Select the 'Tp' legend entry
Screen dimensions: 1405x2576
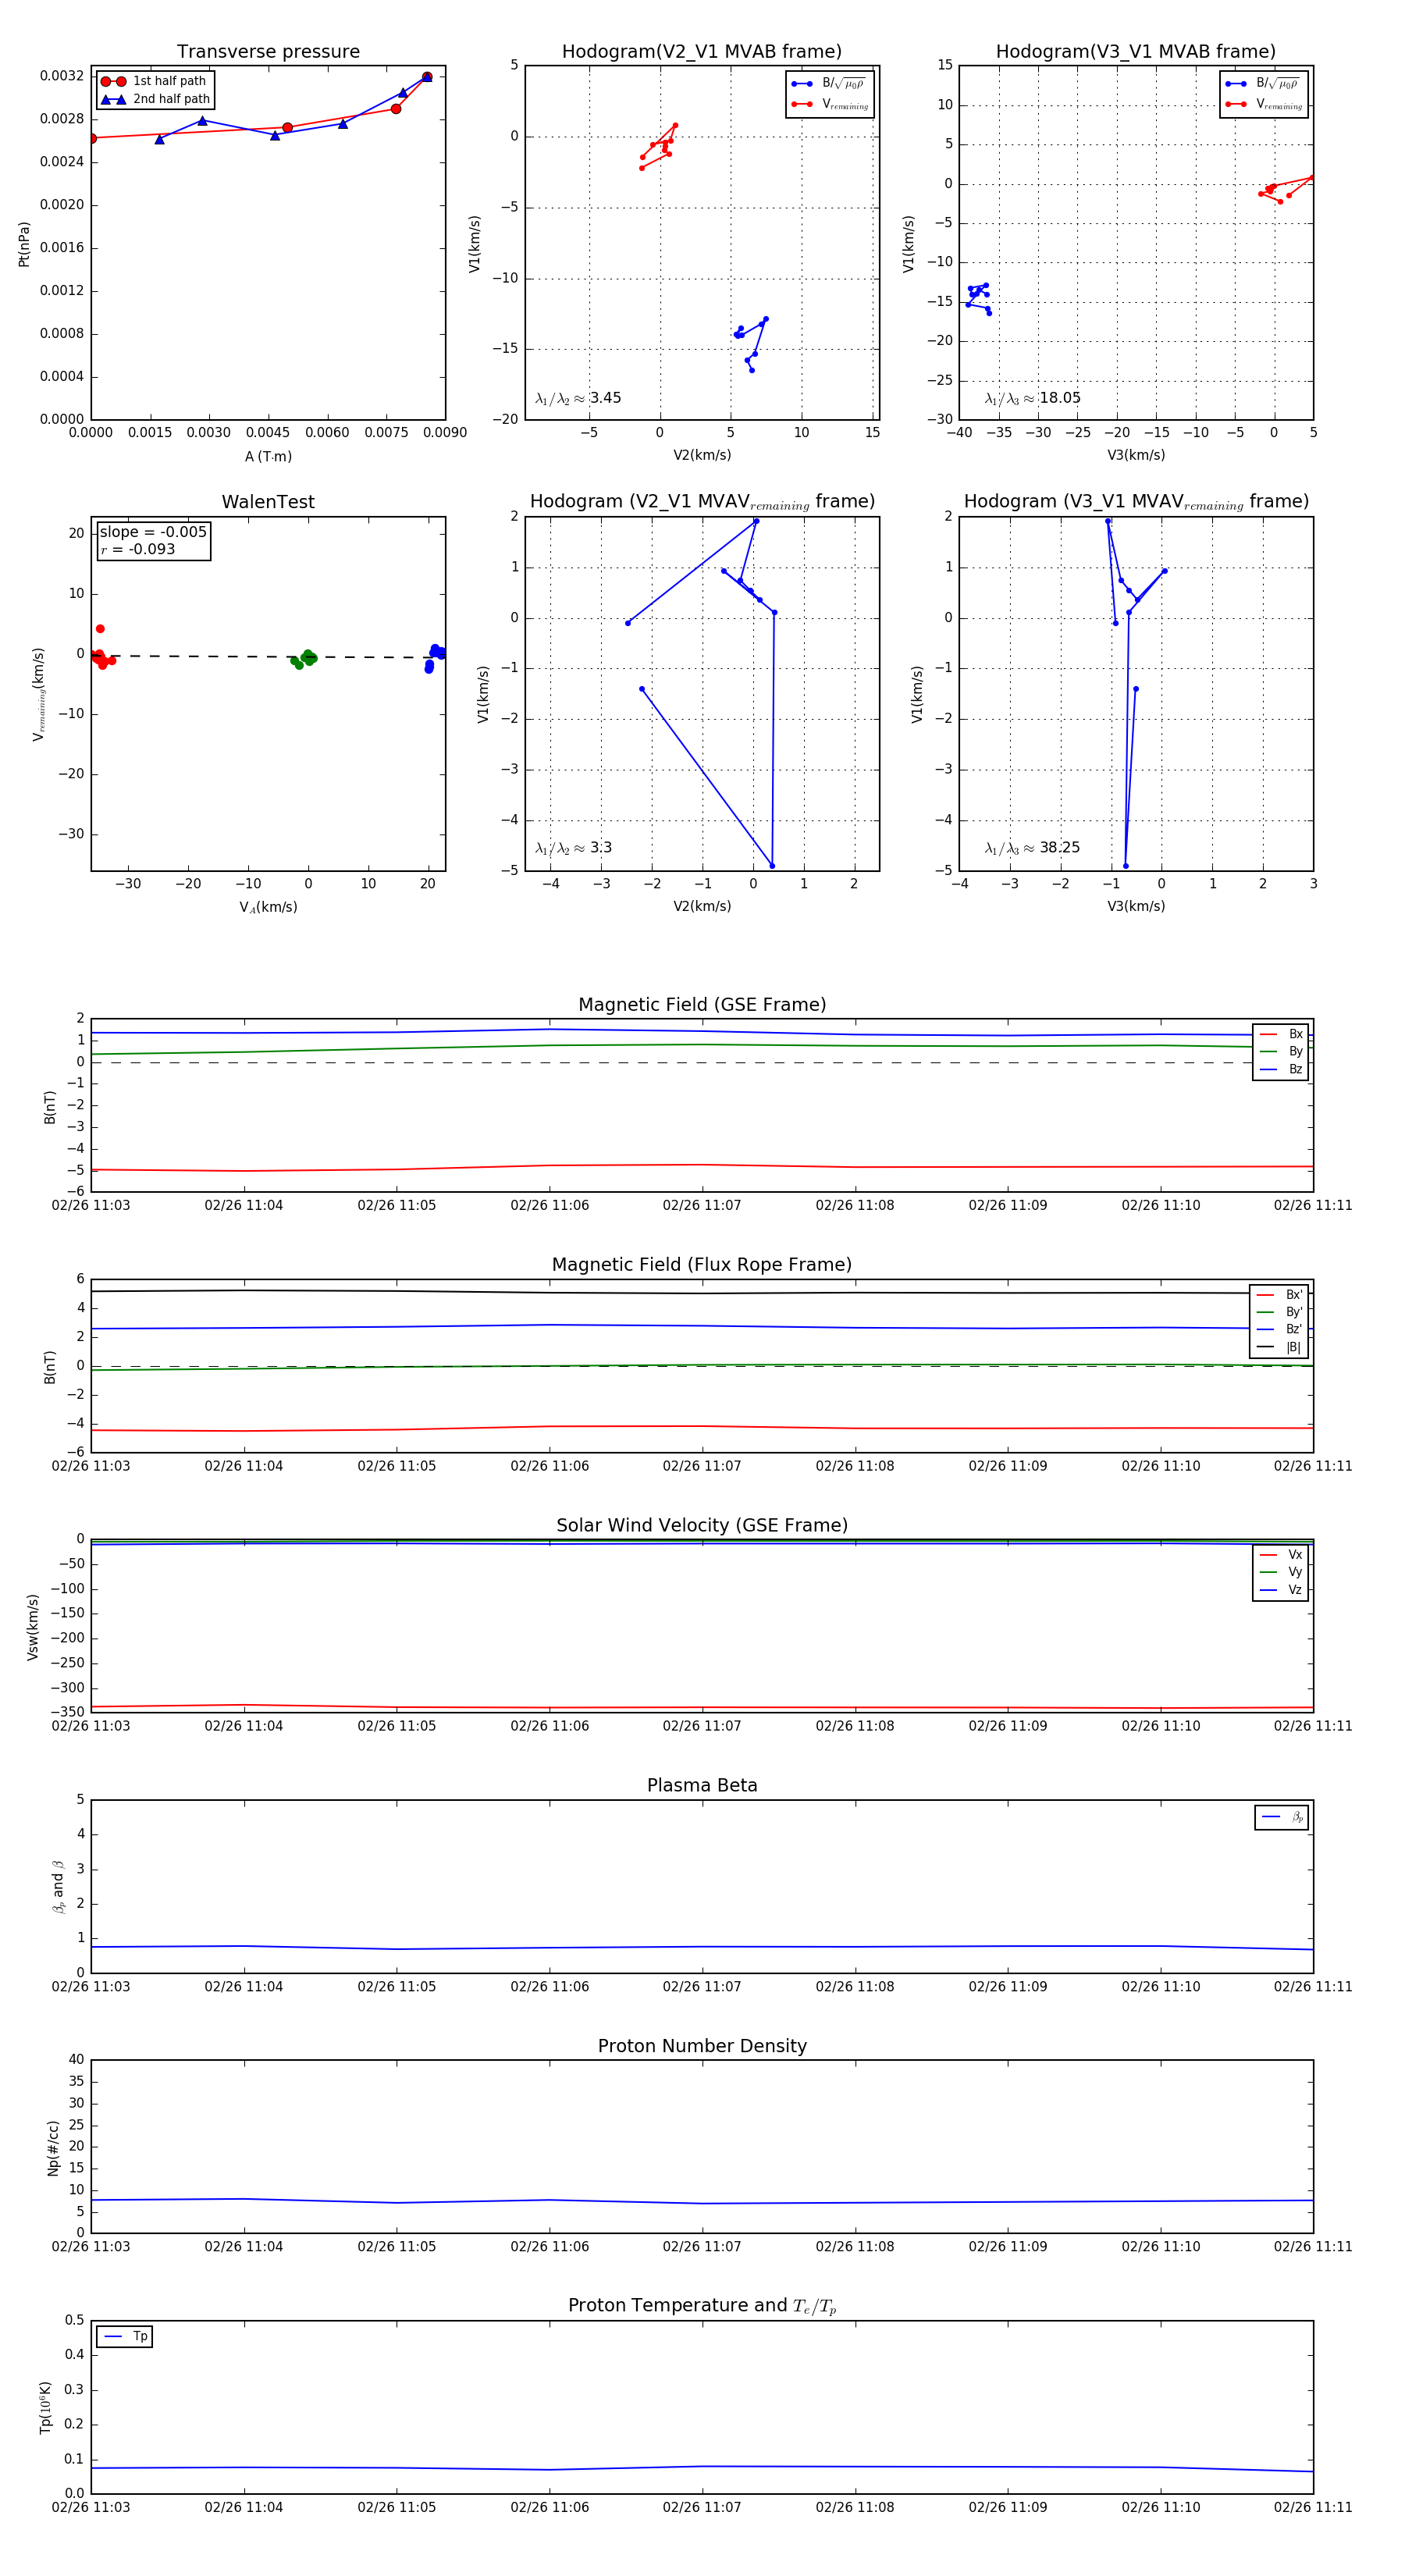(125, 2337)
